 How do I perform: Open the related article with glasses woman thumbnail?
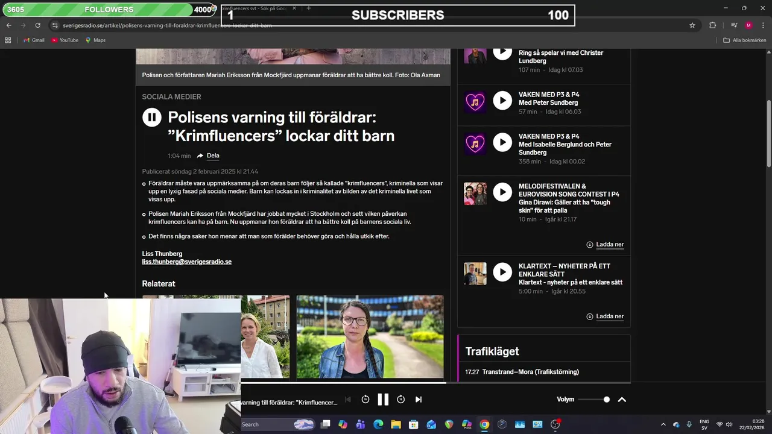tap(370, 336)
